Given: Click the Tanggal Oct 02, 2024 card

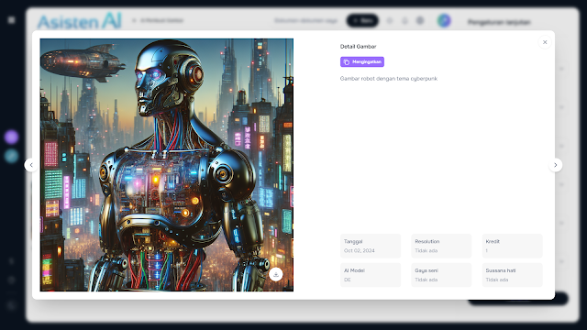Looking at the screenshot, I should coord(371,246).
